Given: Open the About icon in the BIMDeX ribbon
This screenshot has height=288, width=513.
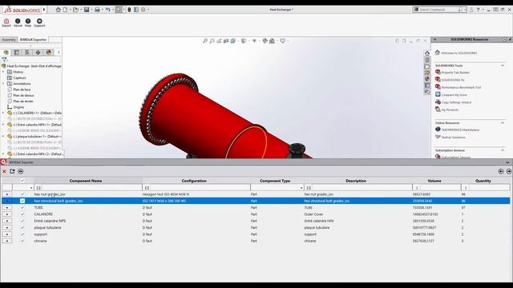Looking at the screenshot, I should pyautogui.click(x=18, y=22).
